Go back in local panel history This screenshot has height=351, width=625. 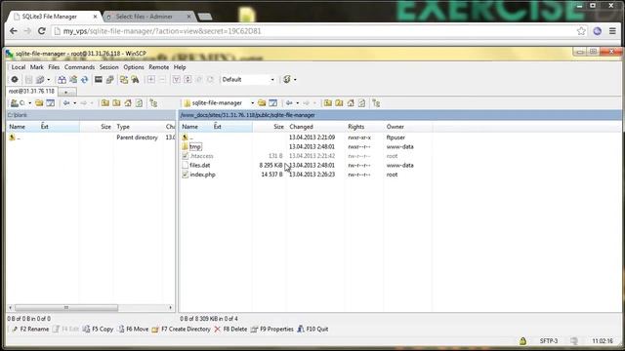(x=66, y=103)
